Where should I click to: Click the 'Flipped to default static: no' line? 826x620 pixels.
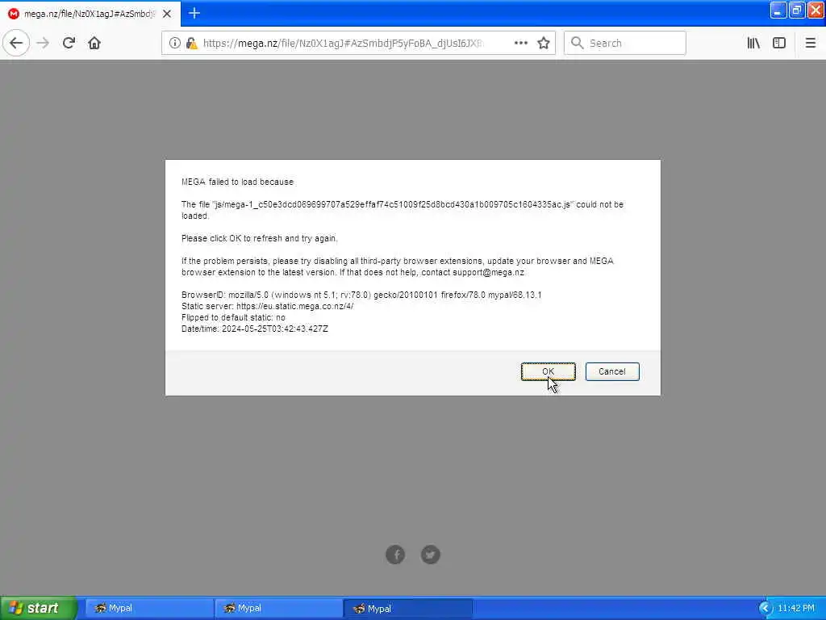233,317
